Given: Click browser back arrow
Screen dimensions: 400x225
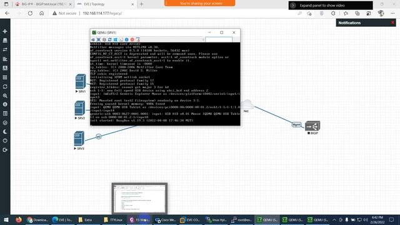Looking at the screenshot, I should click(x=7, y=13).
